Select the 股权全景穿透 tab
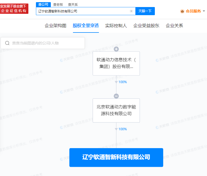 pyautogui.click(x=86, y=26)
